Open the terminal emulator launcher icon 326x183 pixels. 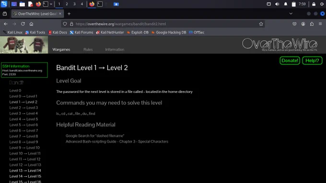pos(46,4)
